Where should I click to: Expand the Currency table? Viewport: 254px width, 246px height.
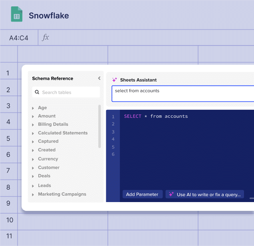click(x=33, y=159)
